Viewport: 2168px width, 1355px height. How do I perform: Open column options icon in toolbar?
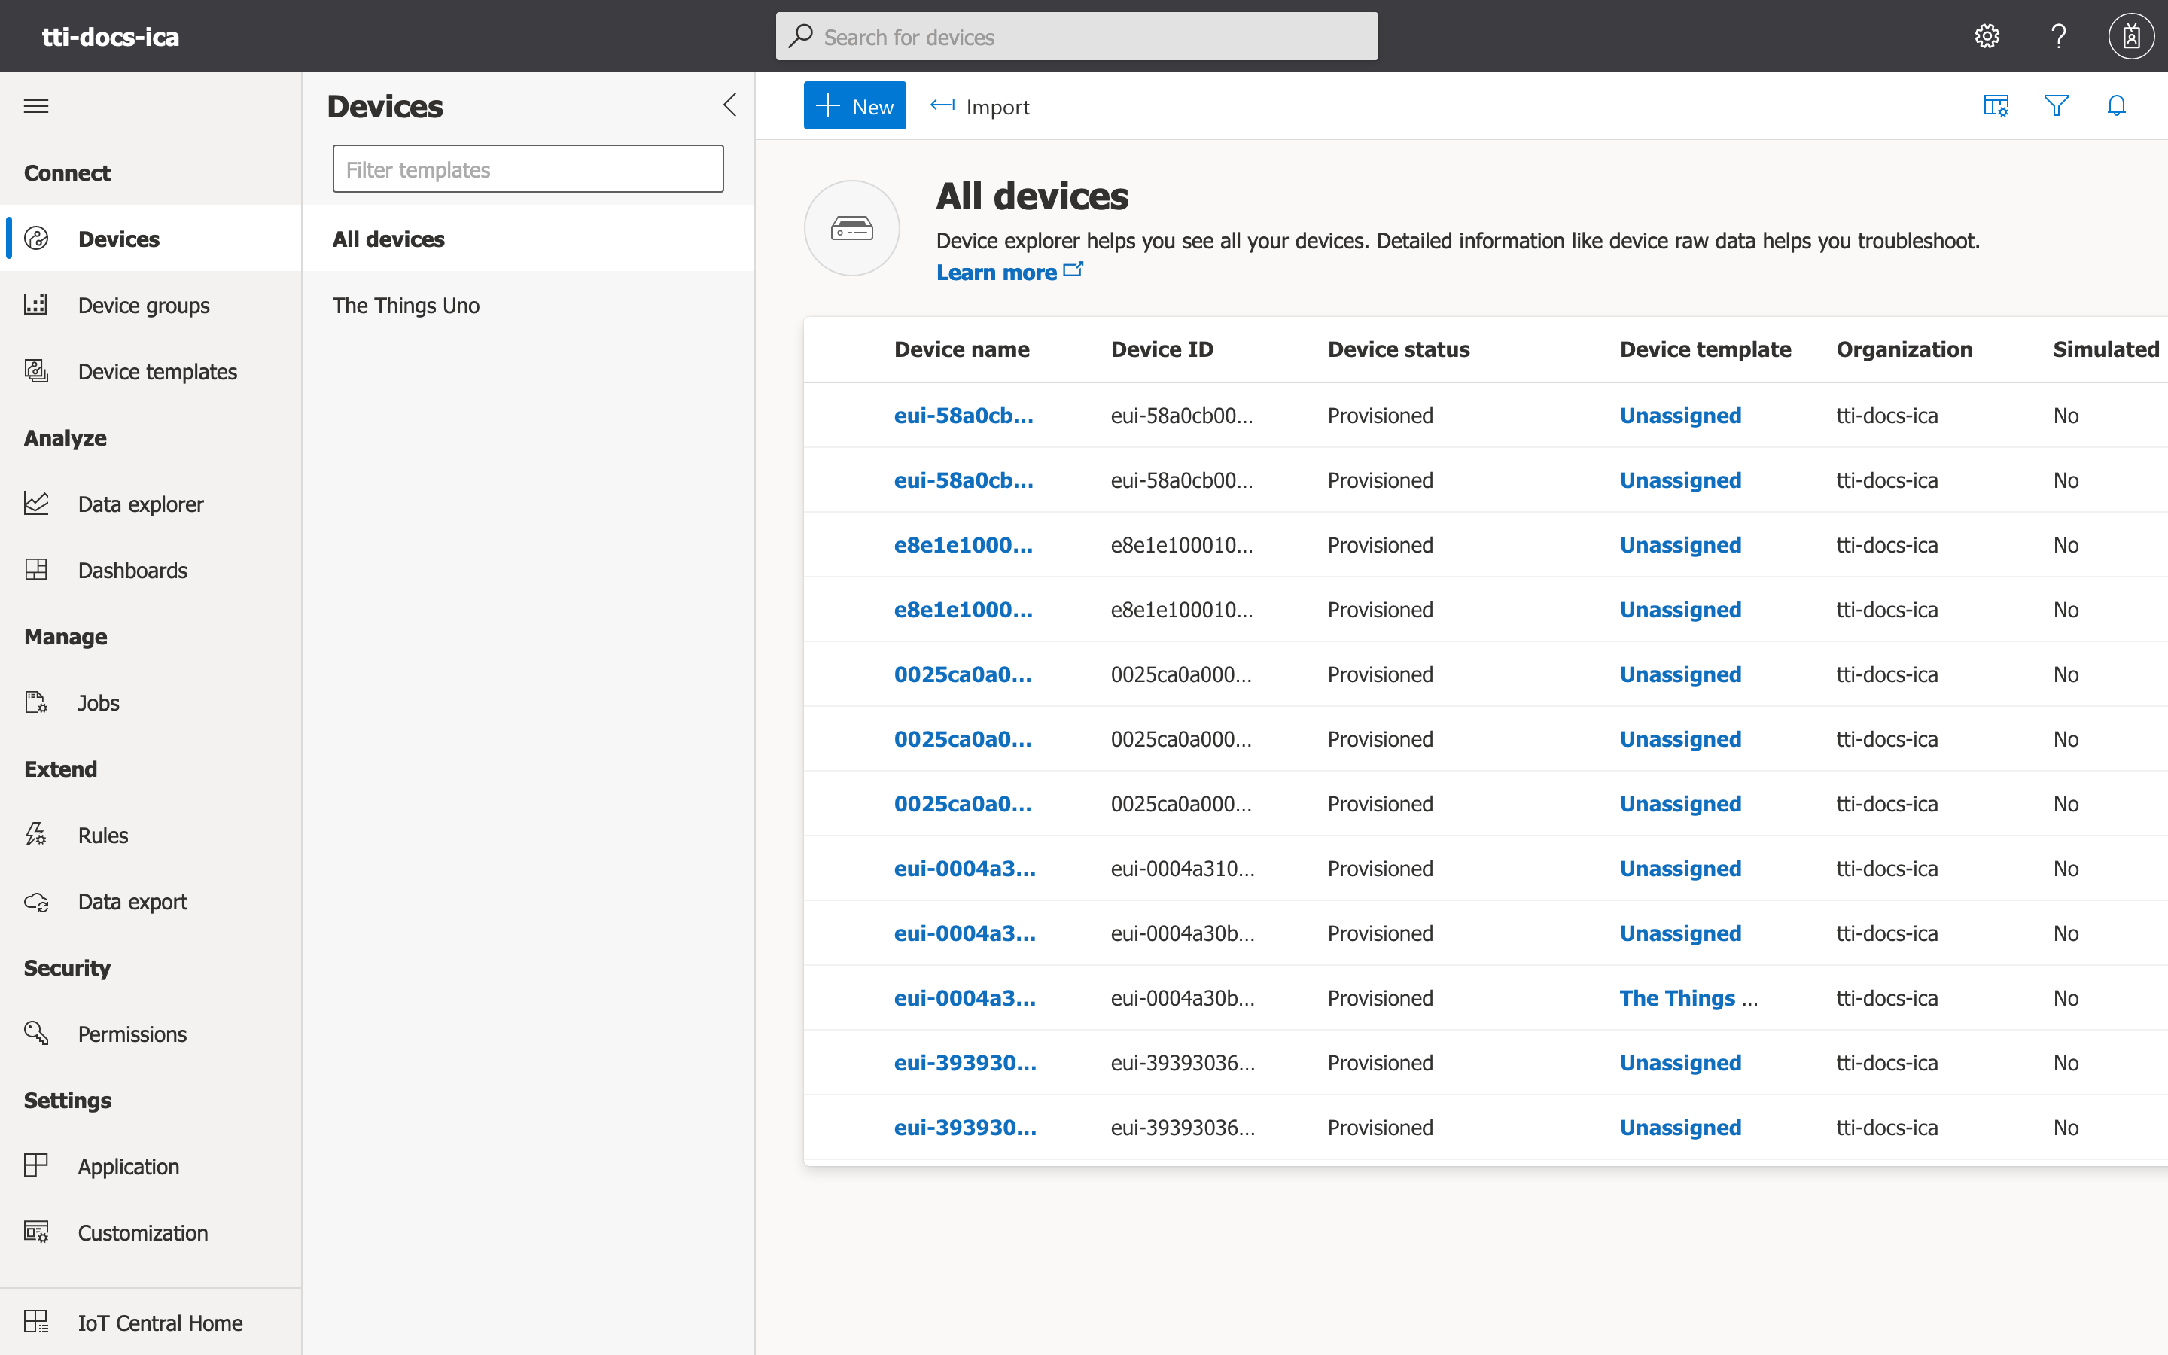pos(1995,105)
